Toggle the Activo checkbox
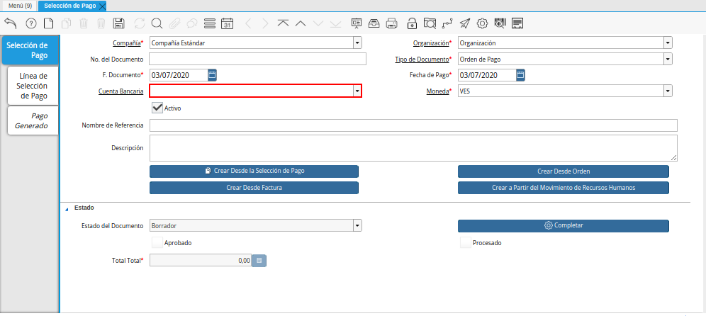Viewport: 706px width, 316px height. pyautogui.click(x=157, y=108)
